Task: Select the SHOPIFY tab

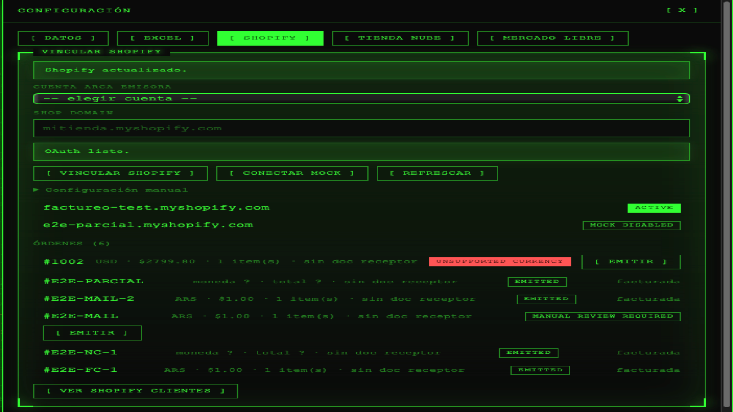Action: click(270, 38)
